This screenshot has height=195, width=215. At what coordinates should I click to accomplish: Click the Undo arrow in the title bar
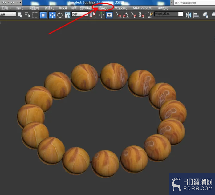(x=4, y=2)
